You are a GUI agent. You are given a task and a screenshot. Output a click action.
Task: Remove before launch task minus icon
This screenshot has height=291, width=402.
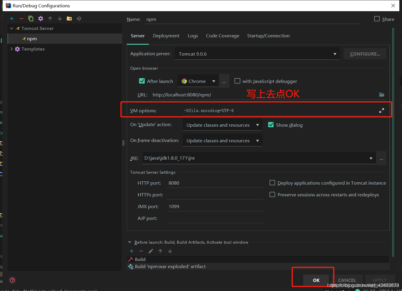141,251
